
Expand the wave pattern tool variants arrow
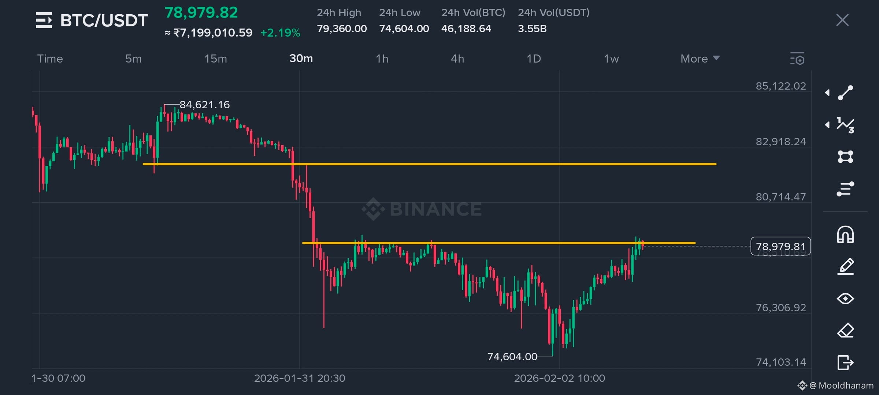[x=827, y=125]
